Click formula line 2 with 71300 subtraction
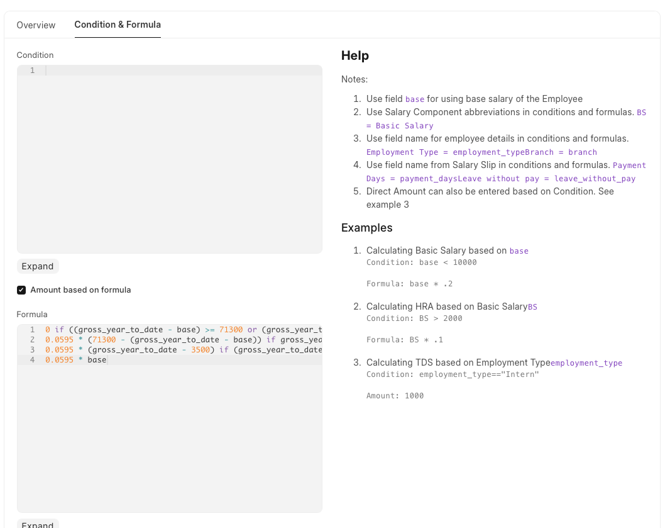The image size is (670, 528). tap(184, 340)
